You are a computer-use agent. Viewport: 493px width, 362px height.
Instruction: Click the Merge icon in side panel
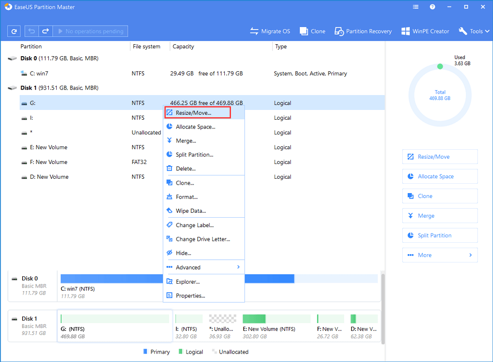click(411, 216)
